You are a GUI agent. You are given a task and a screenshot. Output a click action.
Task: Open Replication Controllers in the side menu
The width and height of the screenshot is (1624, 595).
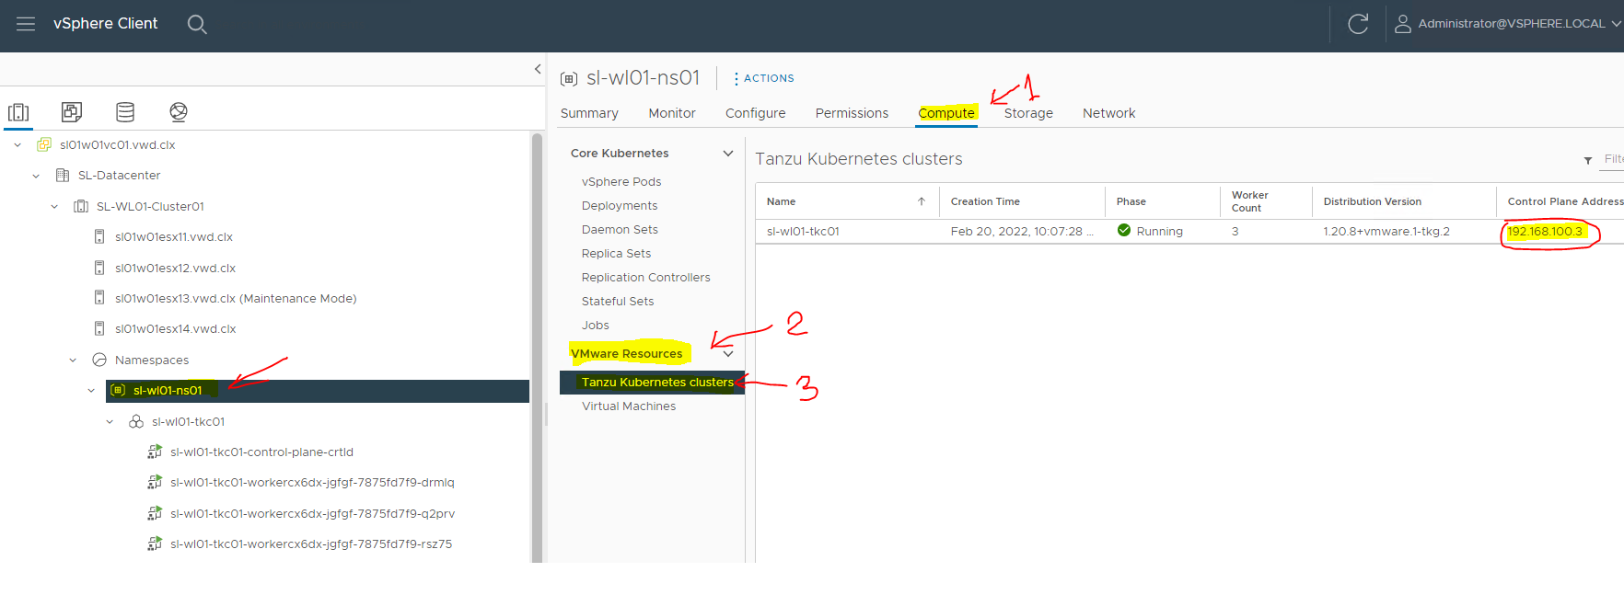pyautogui.click(x=646, y=278)
